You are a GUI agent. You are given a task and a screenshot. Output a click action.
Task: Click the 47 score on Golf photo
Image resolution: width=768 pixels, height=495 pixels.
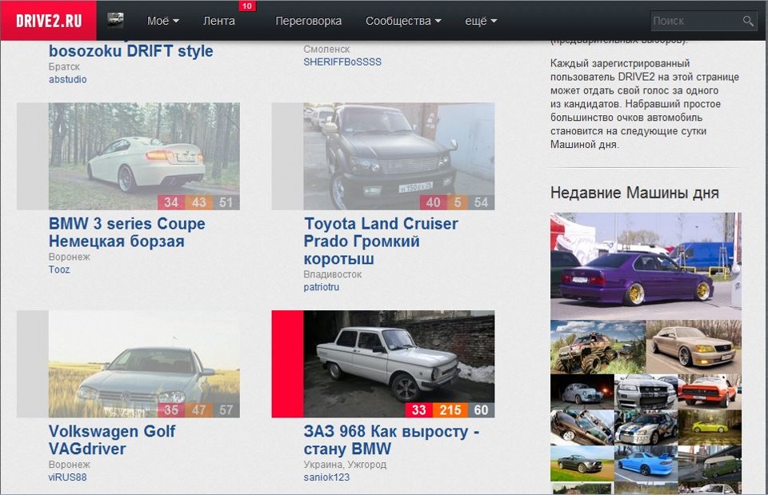pos(198,409)
